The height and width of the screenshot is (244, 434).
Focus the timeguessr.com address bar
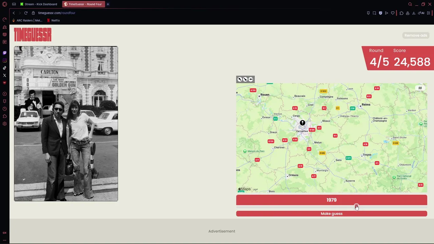coord(57,13)
